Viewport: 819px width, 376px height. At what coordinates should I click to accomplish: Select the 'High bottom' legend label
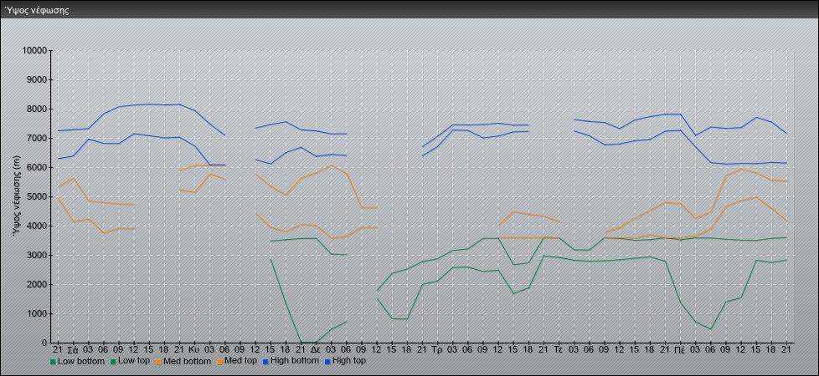pyautogui.click(x=293, y=361)
